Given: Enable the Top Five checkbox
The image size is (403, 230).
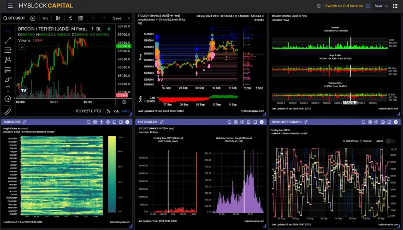Looking at the screenshot, I should 361,141.
